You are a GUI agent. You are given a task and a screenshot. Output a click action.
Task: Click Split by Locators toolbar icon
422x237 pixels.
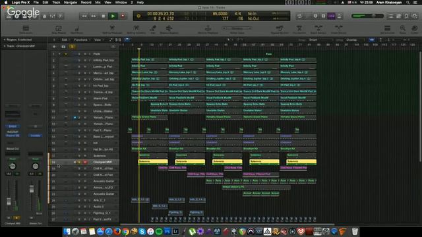(x=136, y=29)
